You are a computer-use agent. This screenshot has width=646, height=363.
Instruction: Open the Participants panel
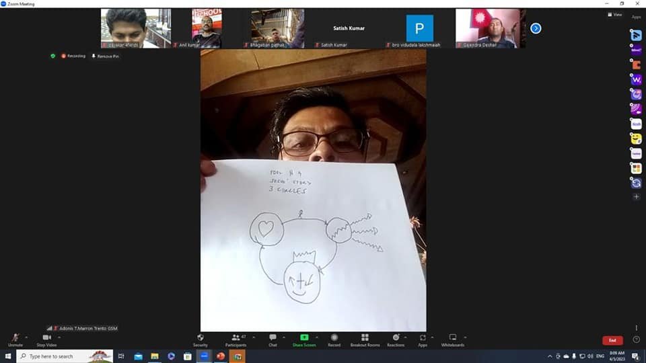click(236, 340)
